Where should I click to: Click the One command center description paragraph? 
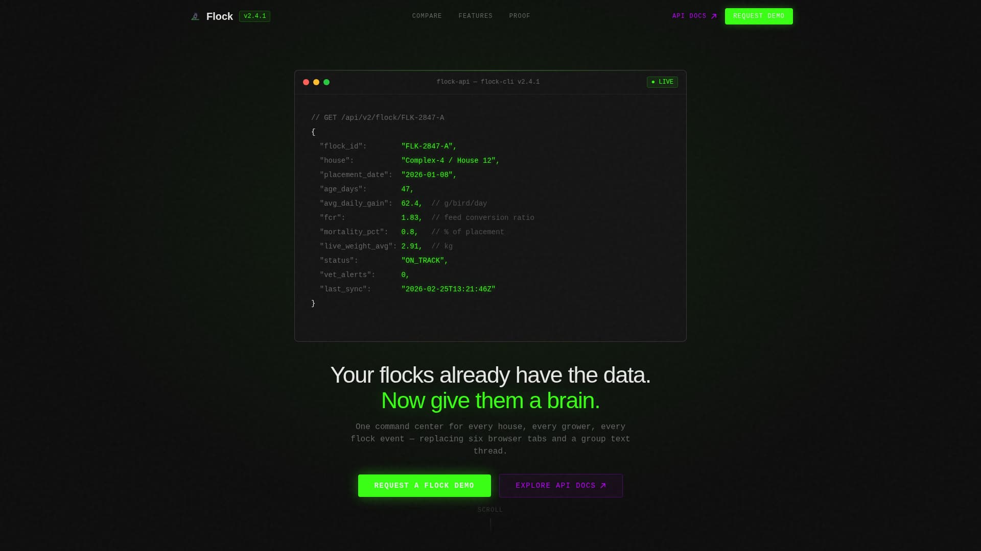tap(491, 439)
